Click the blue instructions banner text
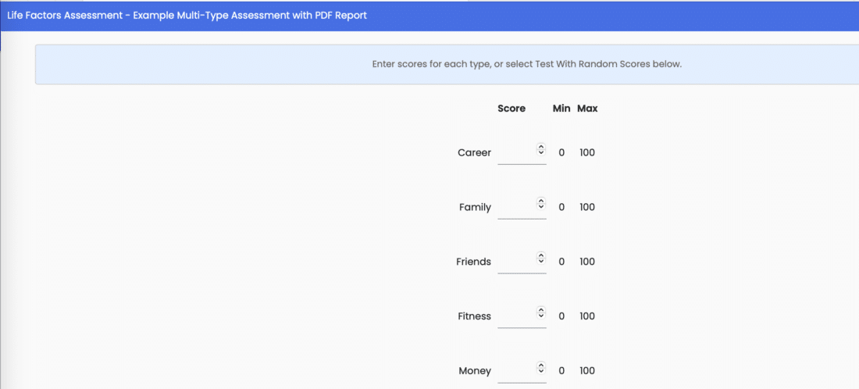This screenshot has width=859, height=389. [527, 64]
